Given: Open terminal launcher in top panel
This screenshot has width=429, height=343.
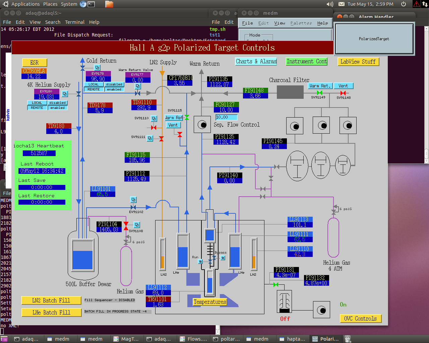Looking at the screenshot, I should pos(91,4).
